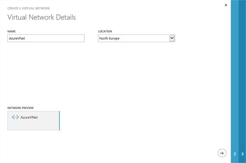
Task: Focus the Name text field
Action: [x=46, y=38]
